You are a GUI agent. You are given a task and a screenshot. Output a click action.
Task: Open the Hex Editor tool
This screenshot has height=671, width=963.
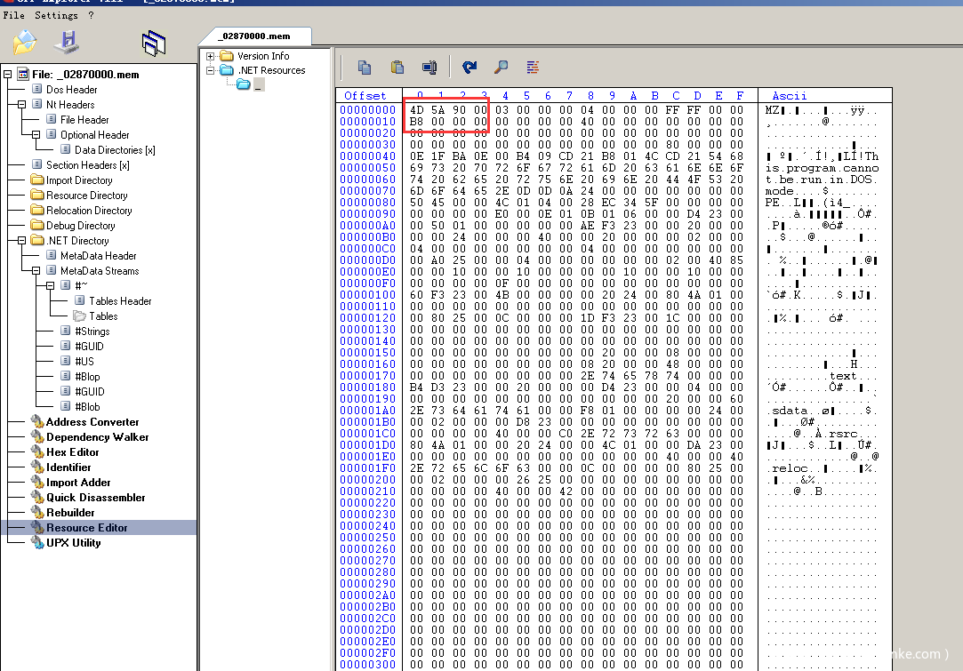(72, 452)
